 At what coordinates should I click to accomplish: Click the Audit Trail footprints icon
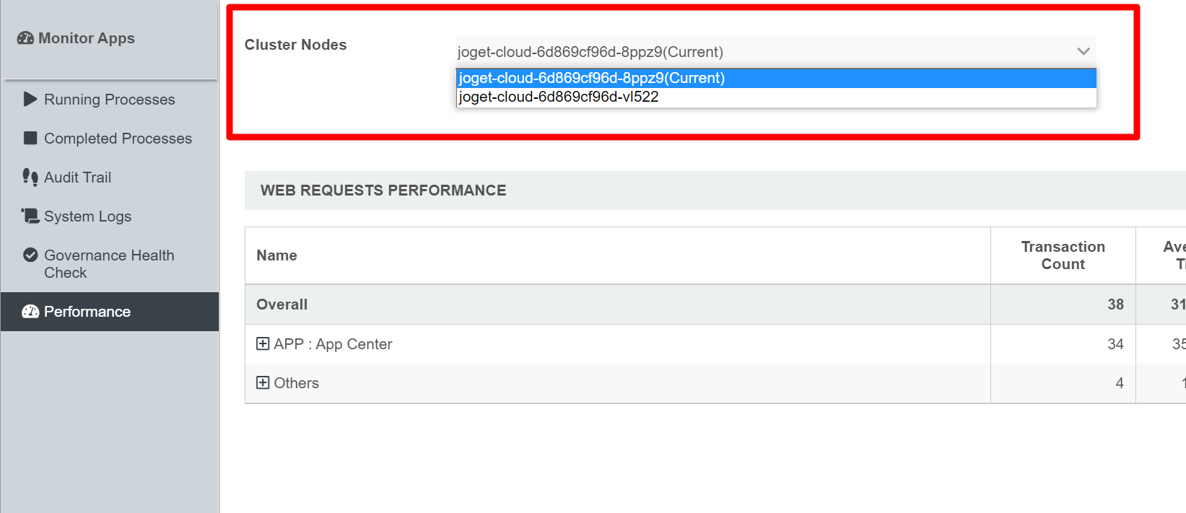[30, 177]
